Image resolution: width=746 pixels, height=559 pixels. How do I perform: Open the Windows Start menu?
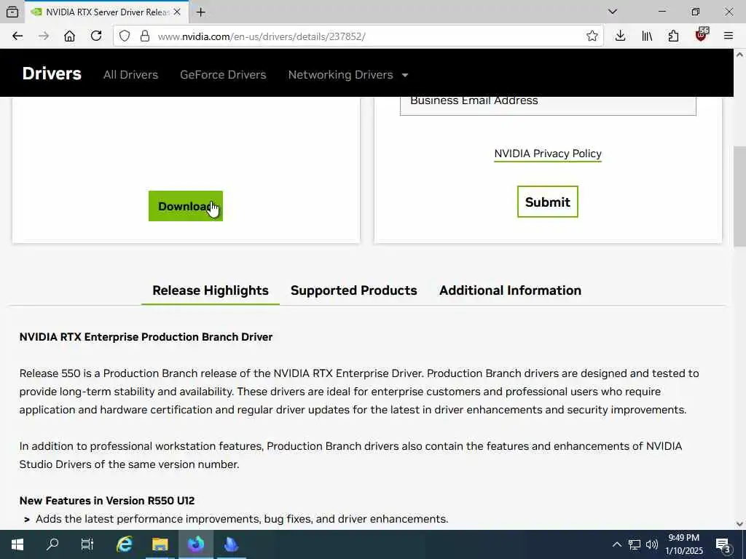(17, 544)
